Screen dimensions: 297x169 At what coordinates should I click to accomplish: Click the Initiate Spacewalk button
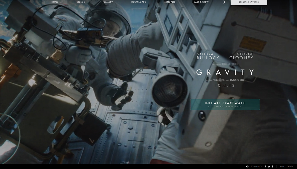[x=225, y=104]
